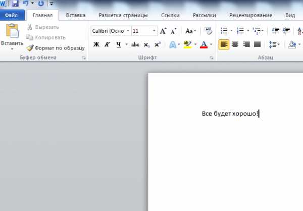The width and height of the screenshot is (303, 211).
Task: Switch to Разметка страницы tab
Action: coord(123,15)
